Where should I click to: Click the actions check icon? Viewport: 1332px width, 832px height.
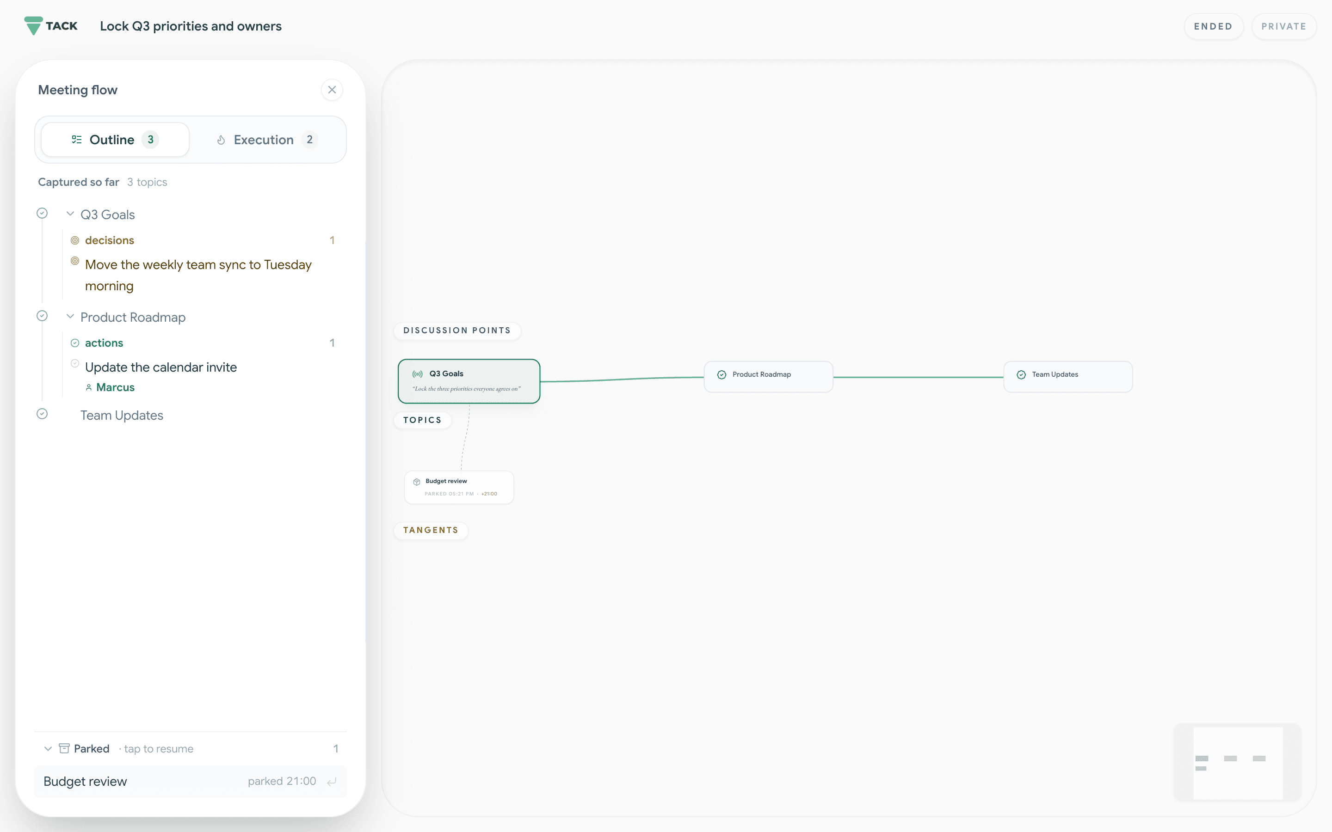pos(75,343)
